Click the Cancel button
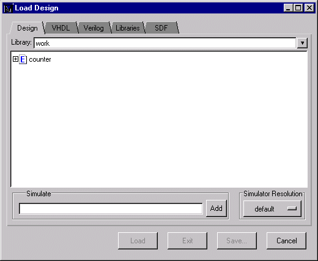Viewport: 318px width, 261px height. coord(286,241)
